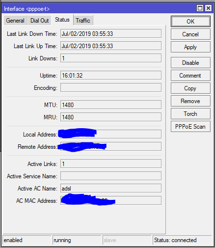215x248 pixels.
Task: Remove the pppoe interface
Action: point(190,101)
